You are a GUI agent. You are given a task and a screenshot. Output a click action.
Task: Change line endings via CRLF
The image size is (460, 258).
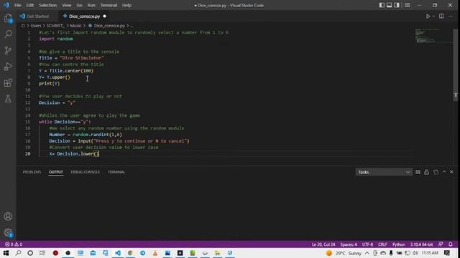pyautogui.click(x=382, y=244)
